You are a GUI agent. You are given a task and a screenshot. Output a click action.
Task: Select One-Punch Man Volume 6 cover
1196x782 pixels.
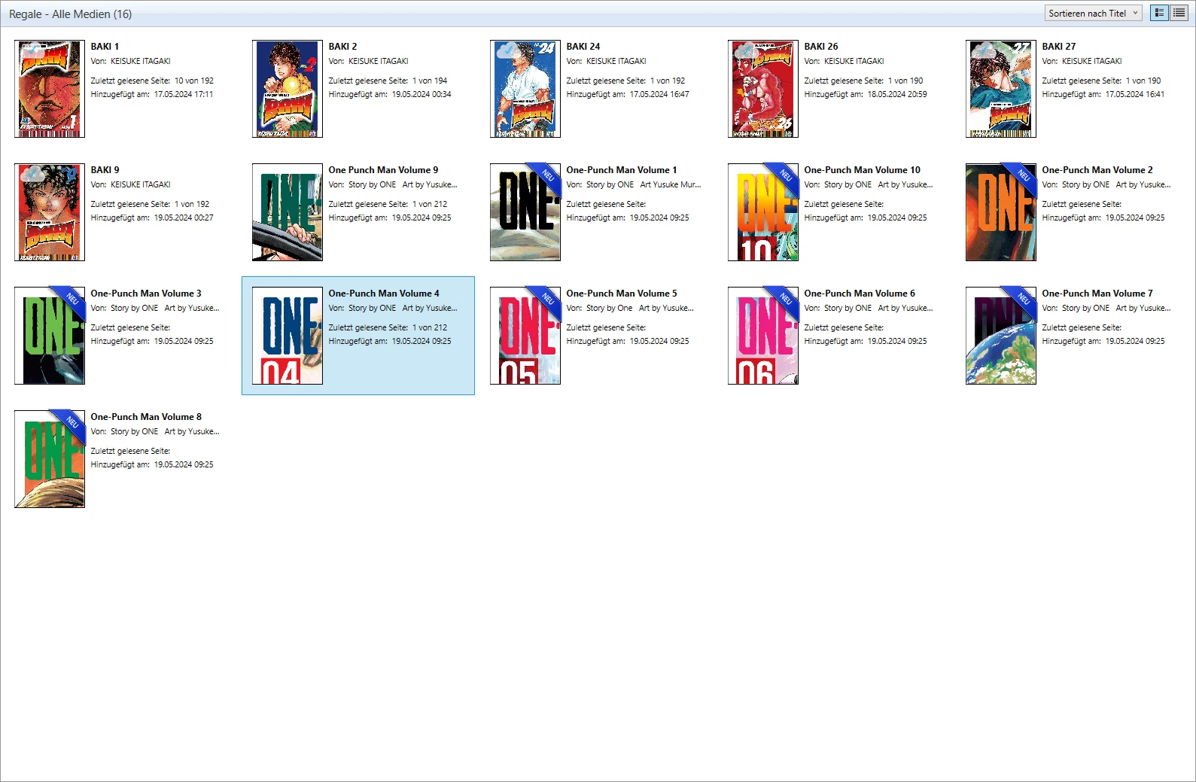[763, 336]
